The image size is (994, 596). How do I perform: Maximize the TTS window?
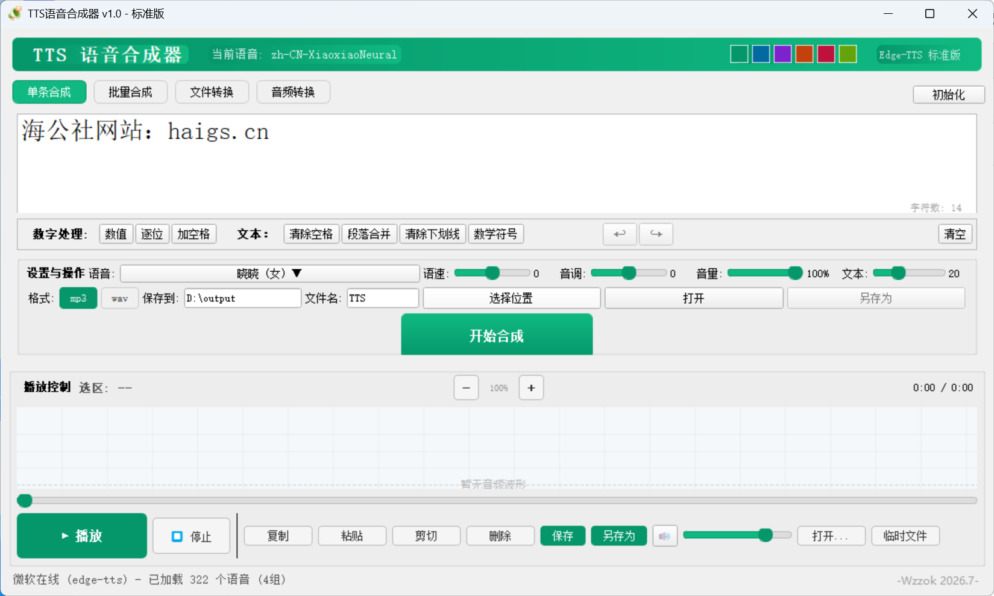[930, 13]
